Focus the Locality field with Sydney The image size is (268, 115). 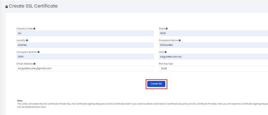point(85,45)
